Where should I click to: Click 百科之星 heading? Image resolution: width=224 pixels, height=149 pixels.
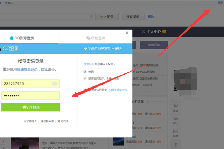pos(138,101)
